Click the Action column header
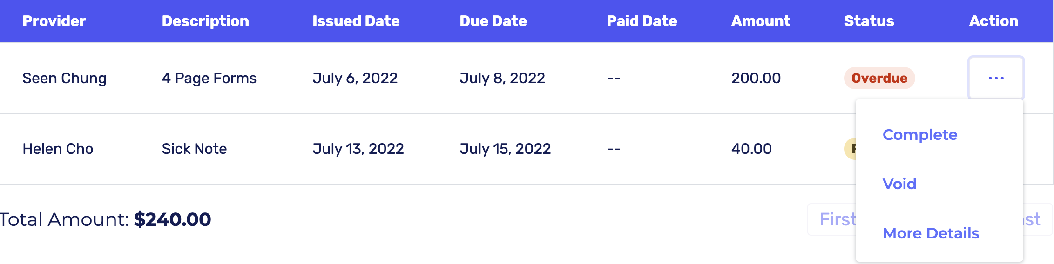Screen dimensions: 1054x264 pyautogui.click(x=993, y=21)
